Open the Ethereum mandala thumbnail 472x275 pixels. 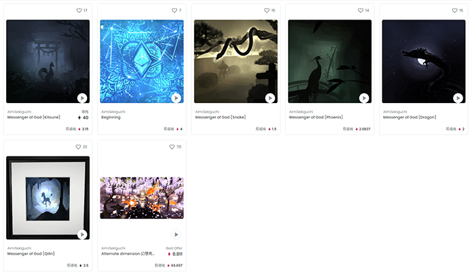(x=142, y=61)
